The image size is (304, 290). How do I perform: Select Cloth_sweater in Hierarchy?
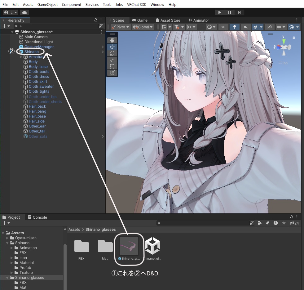pyautogui.click(x=41, y=87)
